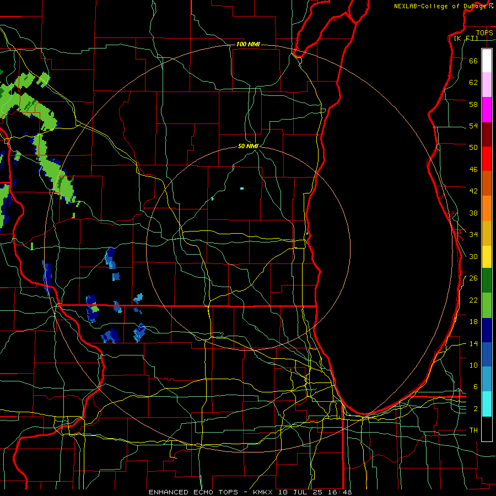
Task: Click the "KMKX" radar site identifier
Action: pos(264,492)
